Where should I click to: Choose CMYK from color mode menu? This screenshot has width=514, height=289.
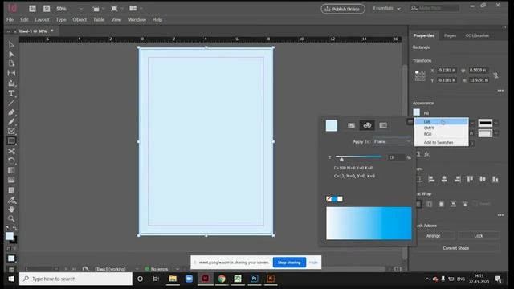(x=442, y=128)
